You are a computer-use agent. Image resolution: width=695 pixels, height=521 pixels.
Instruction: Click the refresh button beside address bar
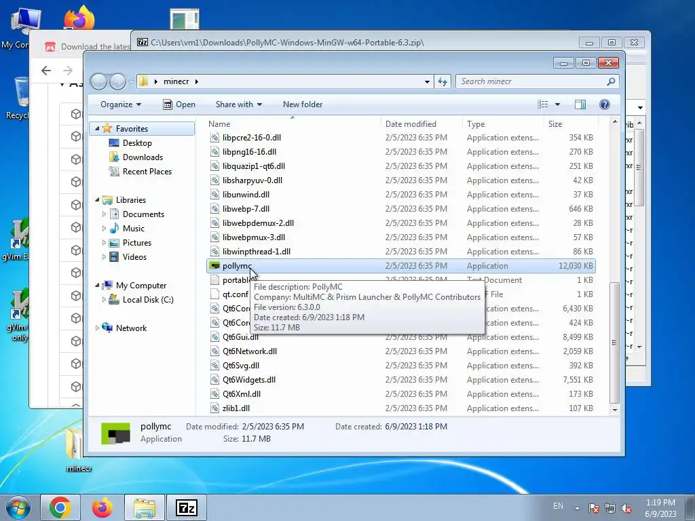click(443, 81)
